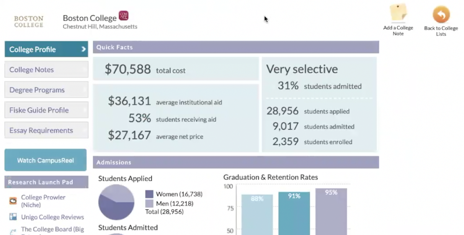The width and height of the screenshot is (464, 235).
Task: Click the Unigo College Reviews icon
Action: (13, 217)
